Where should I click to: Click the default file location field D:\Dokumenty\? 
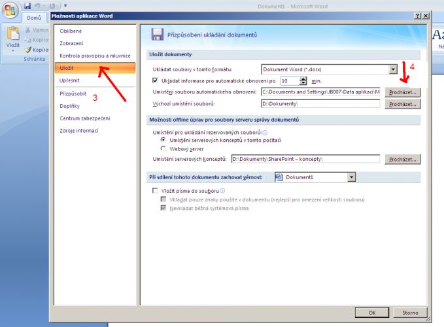(x=320, y=103)
